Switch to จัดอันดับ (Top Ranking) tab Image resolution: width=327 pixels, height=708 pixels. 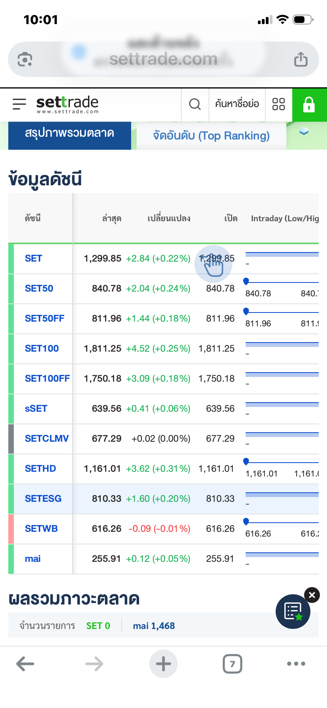(x=211, y=136)
